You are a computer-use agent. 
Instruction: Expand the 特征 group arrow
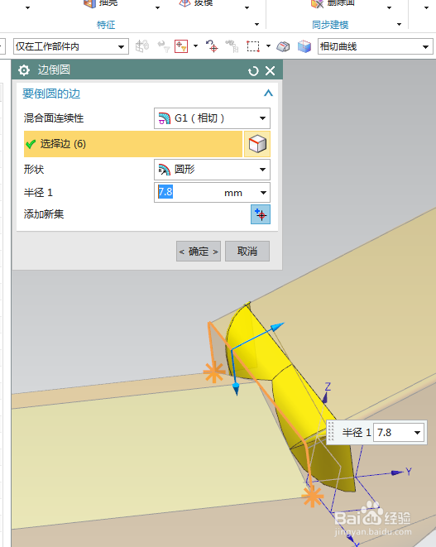[257, 25]
